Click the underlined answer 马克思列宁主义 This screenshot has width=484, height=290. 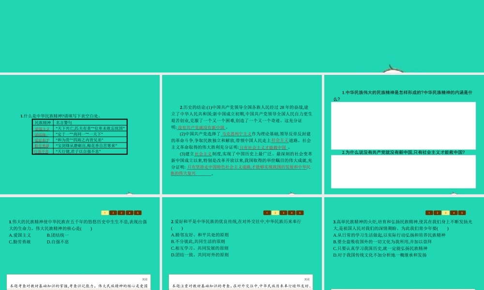tap(237, 134)
